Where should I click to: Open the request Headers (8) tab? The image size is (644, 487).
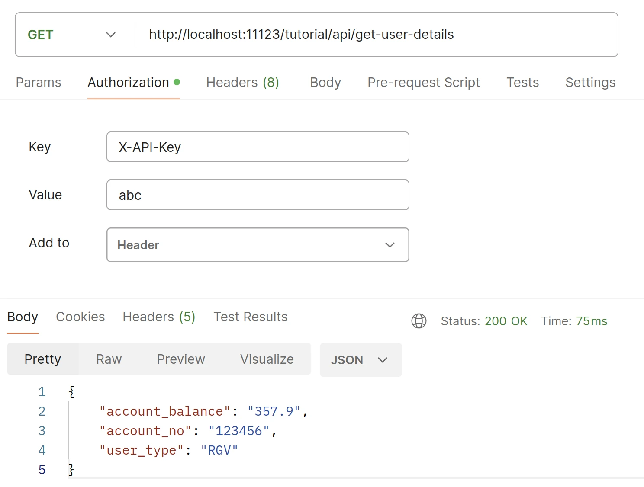tap(242, 83)
